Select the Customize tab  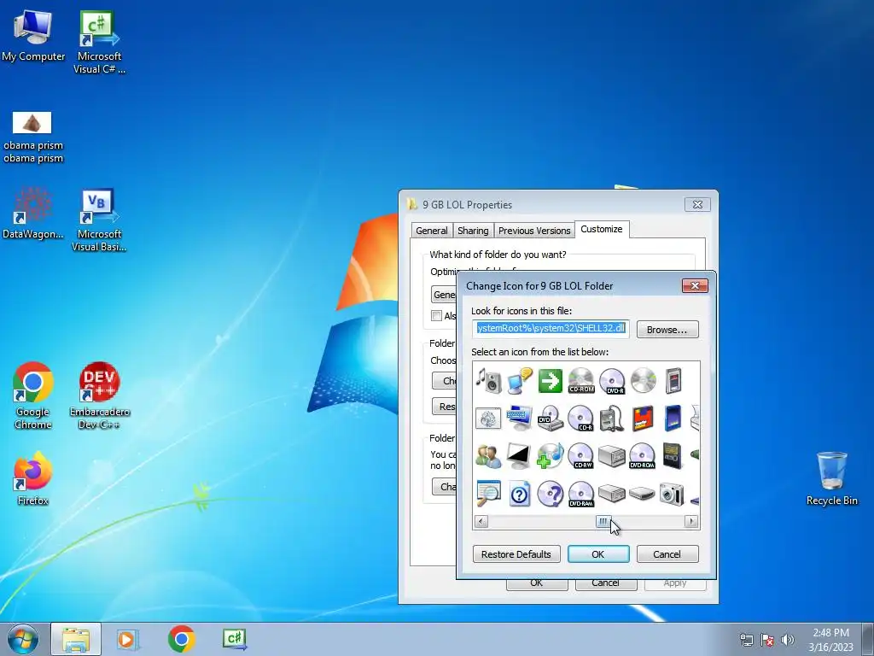[602, 229]
